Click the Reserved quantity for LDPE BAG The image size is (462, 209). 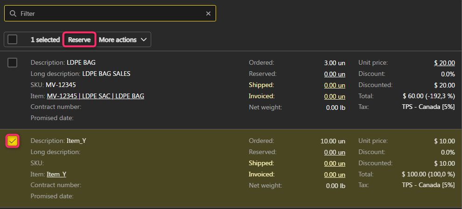coord(335,74)
